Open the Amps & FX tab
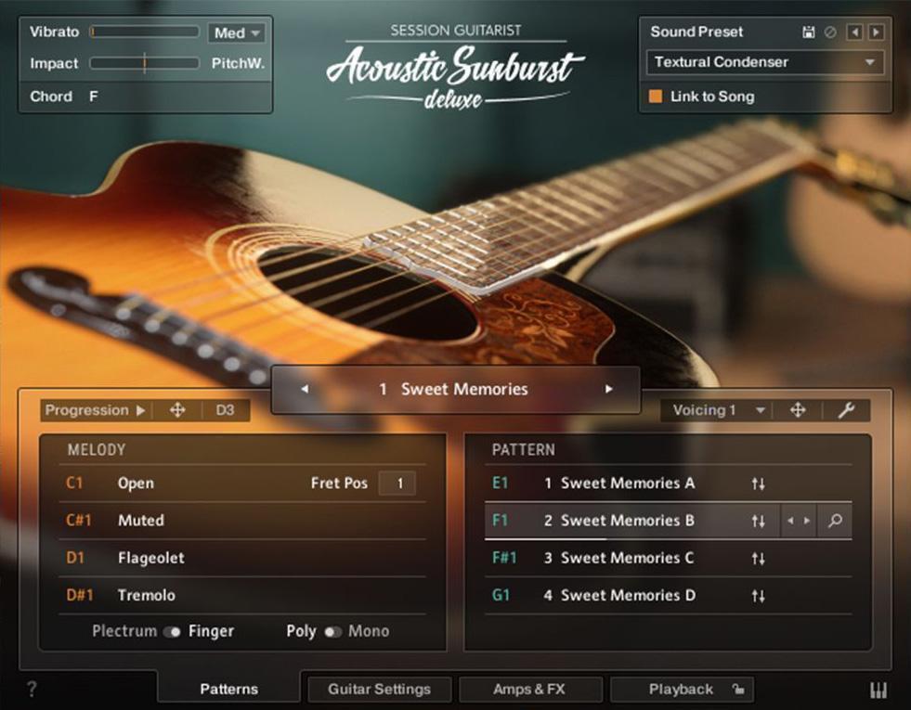Screen dimensions: 911x710 click(x=530, y=690)
